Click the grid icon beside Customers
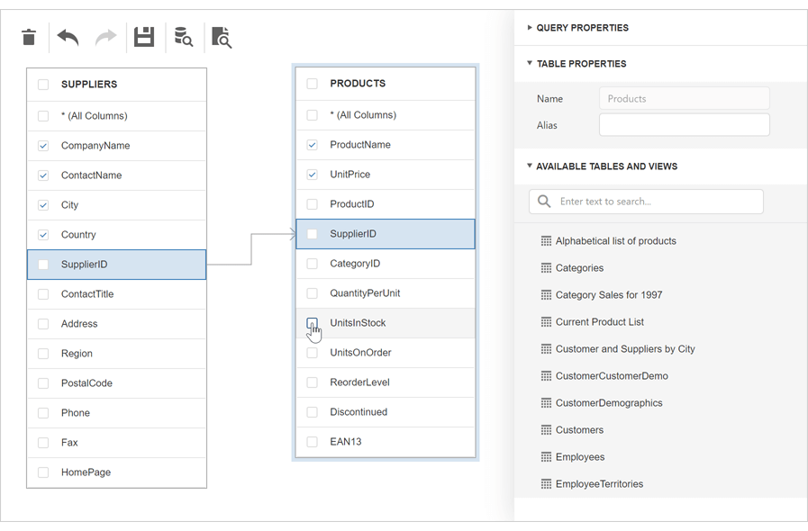The image size is (808, 531). click(x=545, y=429)
